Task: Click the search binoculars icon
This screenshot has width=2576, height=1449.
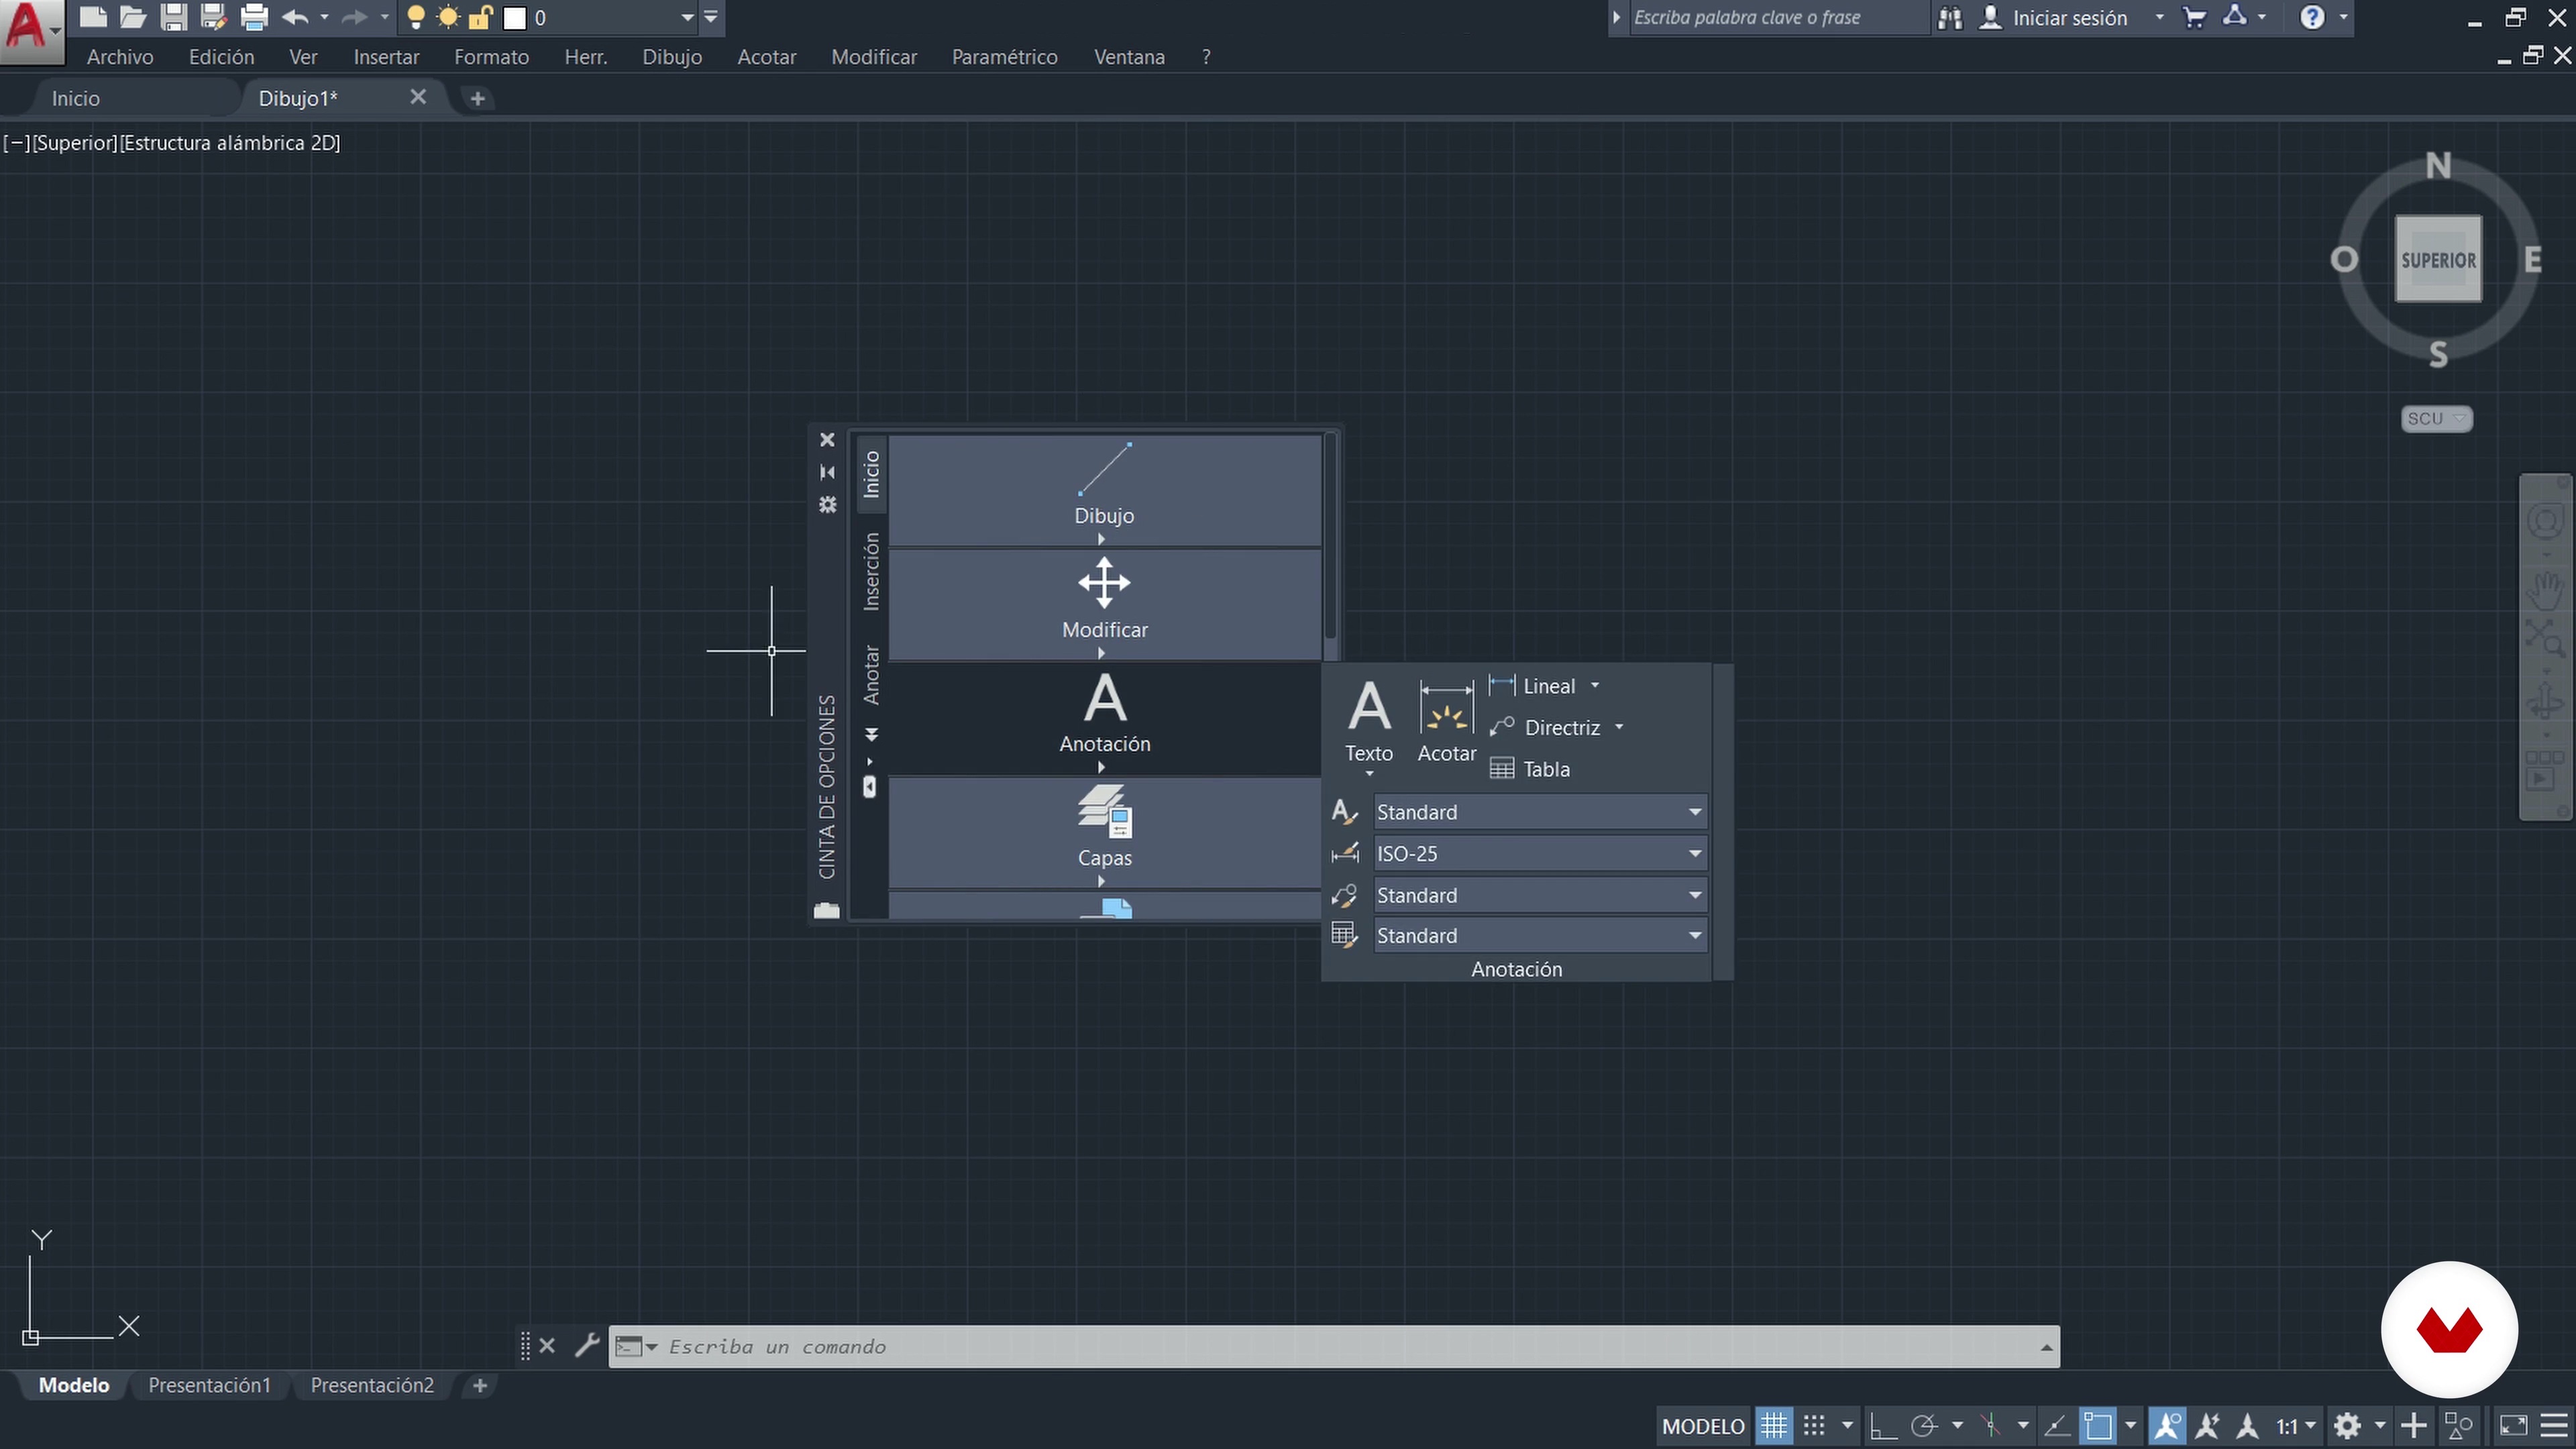Action: click(1949, 18)
